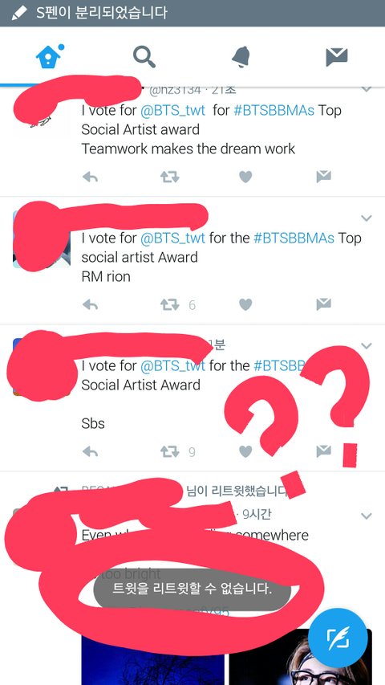Open the Search tab magnifier

click(x=144, y=56)
